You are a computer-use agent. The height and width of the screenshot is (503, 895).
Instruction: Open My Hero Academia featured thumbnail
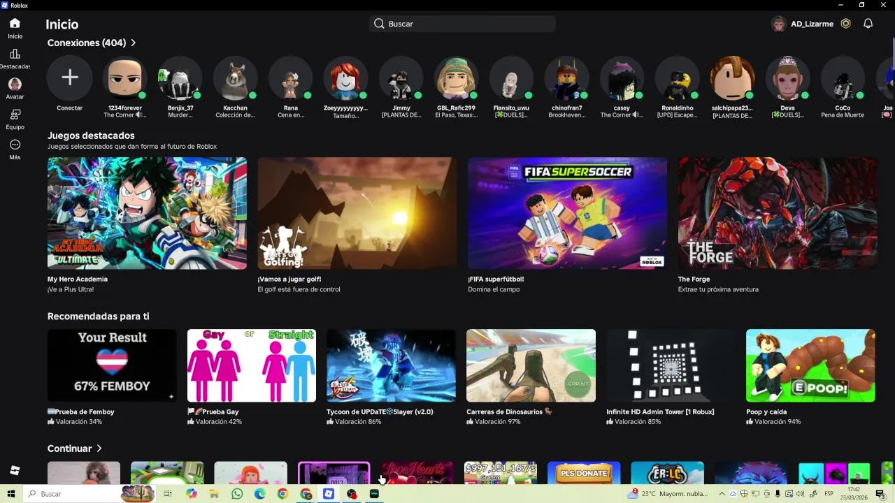(147, 213)
